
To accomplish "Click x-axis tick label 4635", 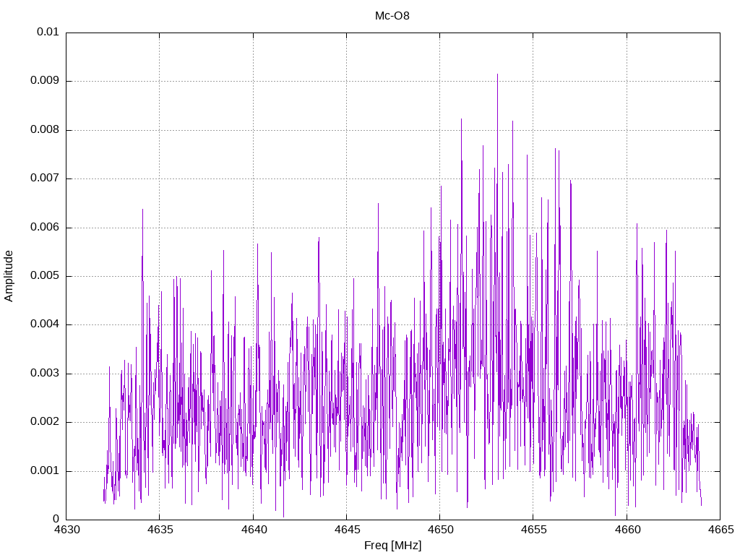I will 160,530.
